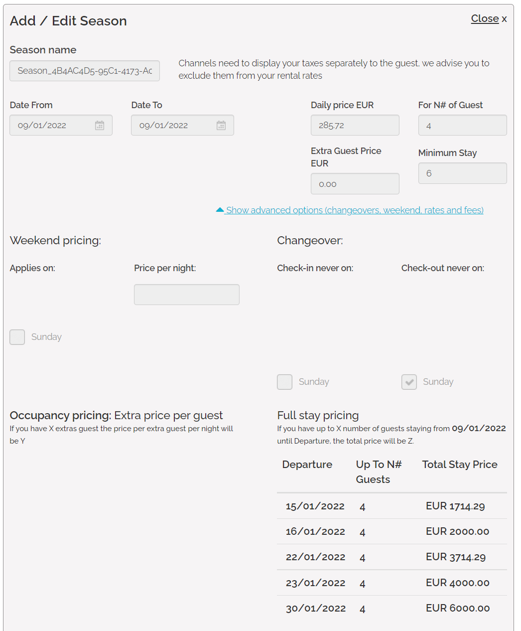521x631 pixels.
Task: Tick the Weekend pricing Sunday checkbox
Action: tap(17, 337)
